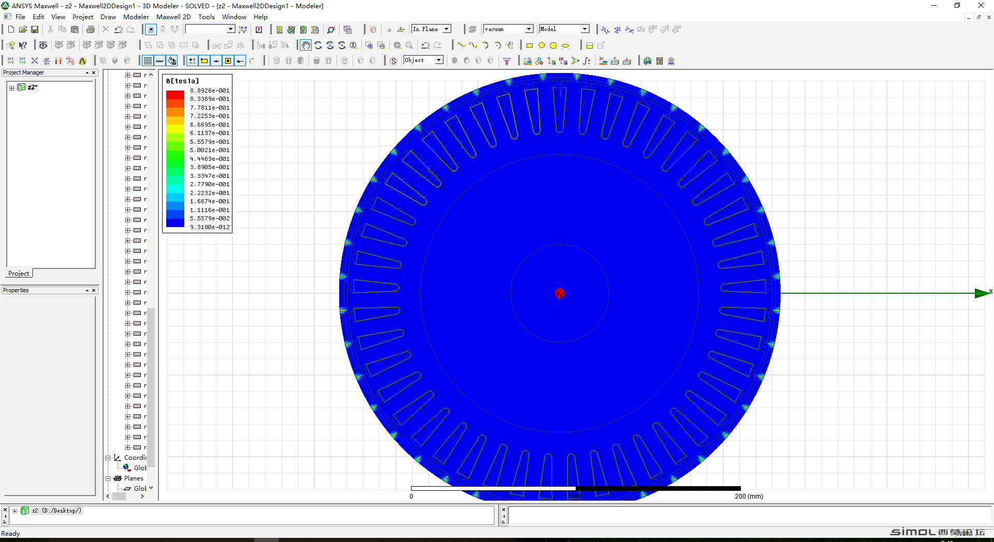
Task: Select the Global coordinate system item
Action: tap(140, 468)
